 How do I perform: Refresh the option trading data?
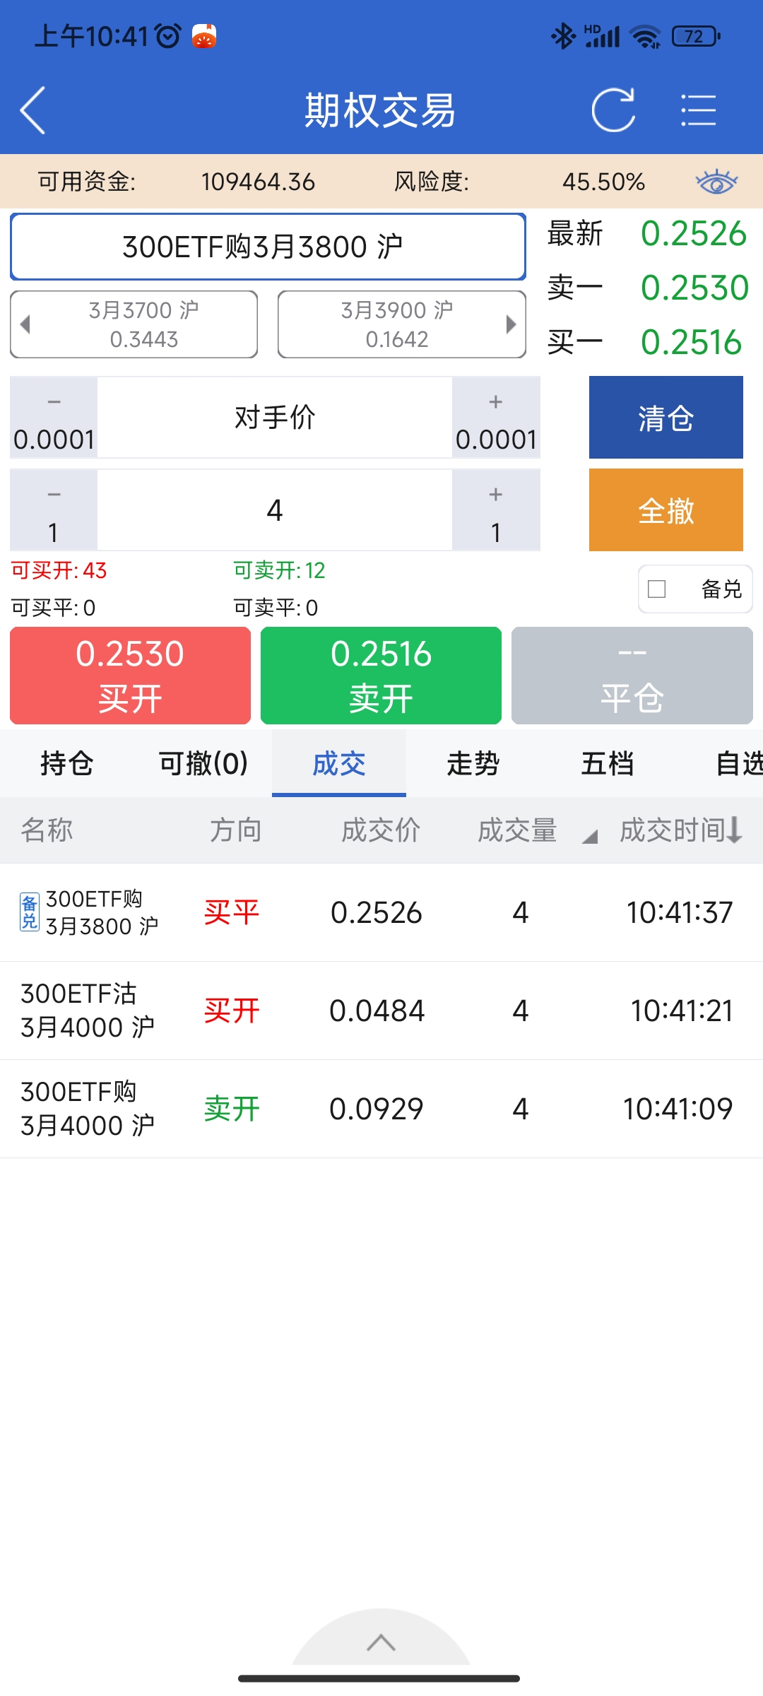click(x=613, y=110)
